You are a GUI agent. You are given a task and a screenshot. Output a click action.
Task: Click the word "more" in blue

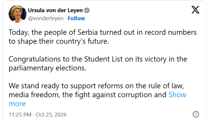pos(17,104)
